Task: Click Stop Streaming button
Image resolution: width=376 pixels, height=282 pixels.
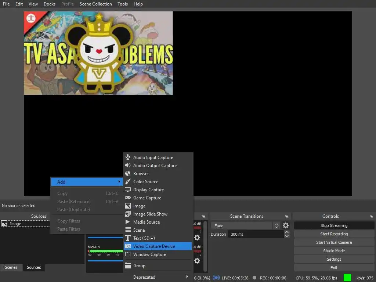Action: click(x=334, y=225)
